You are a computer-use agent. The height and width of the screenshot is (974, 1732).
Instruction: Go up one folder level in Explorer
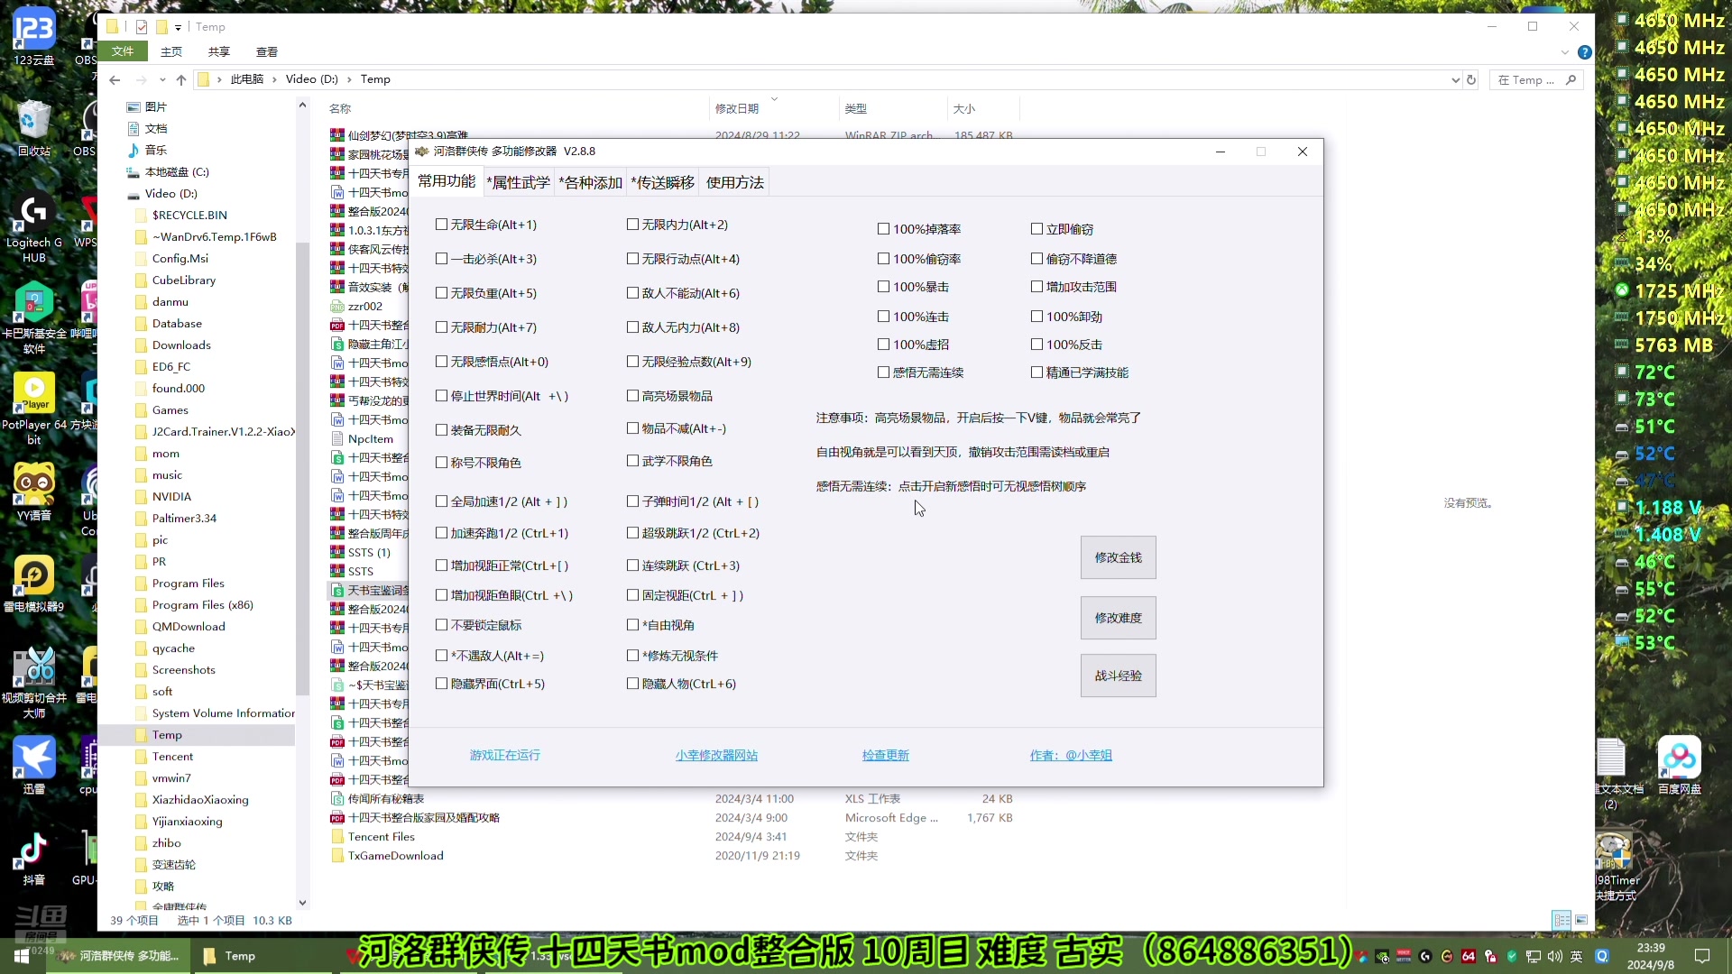181,79
